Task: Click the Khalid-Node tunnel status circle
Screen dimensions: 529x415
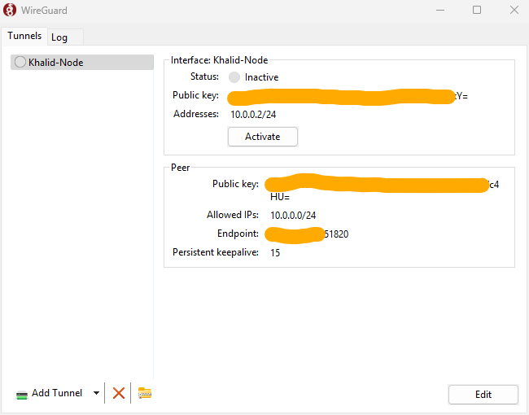Action: (x=20, y=62)
